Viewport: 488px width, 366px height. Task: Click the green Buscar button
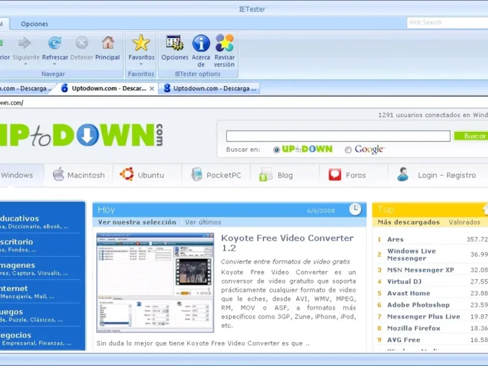click(471, 136)
